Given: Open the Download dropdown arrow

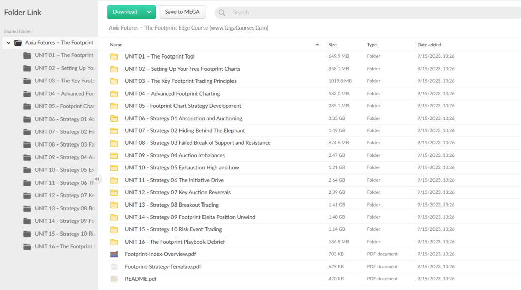Looking at the screenshot, I should (149, 12).
